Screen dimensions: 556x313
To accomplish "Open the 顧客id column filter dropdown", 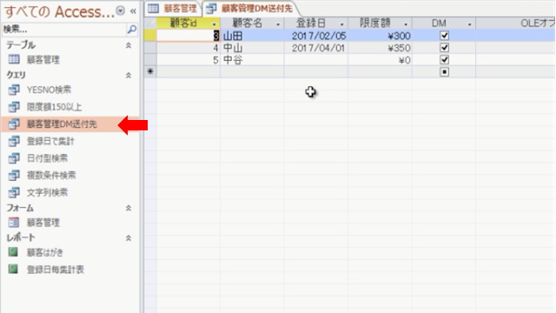I will click(x=214, y=24).
